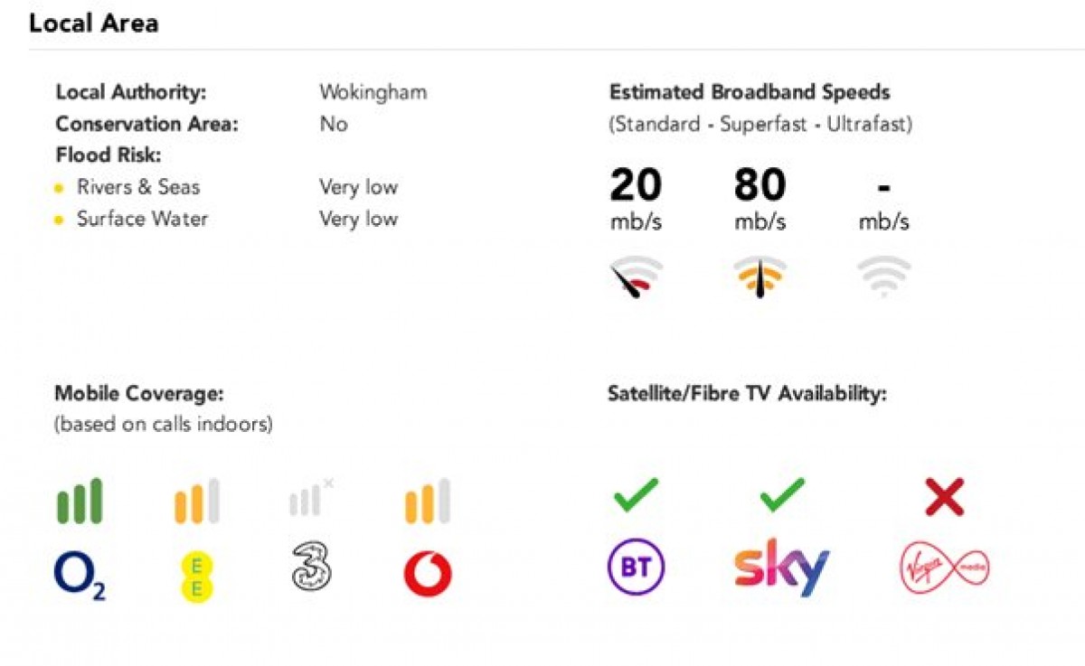1085x666 pixels.
Task: Click the red standard speed gauge icon
Action: (x=636, y=277)
